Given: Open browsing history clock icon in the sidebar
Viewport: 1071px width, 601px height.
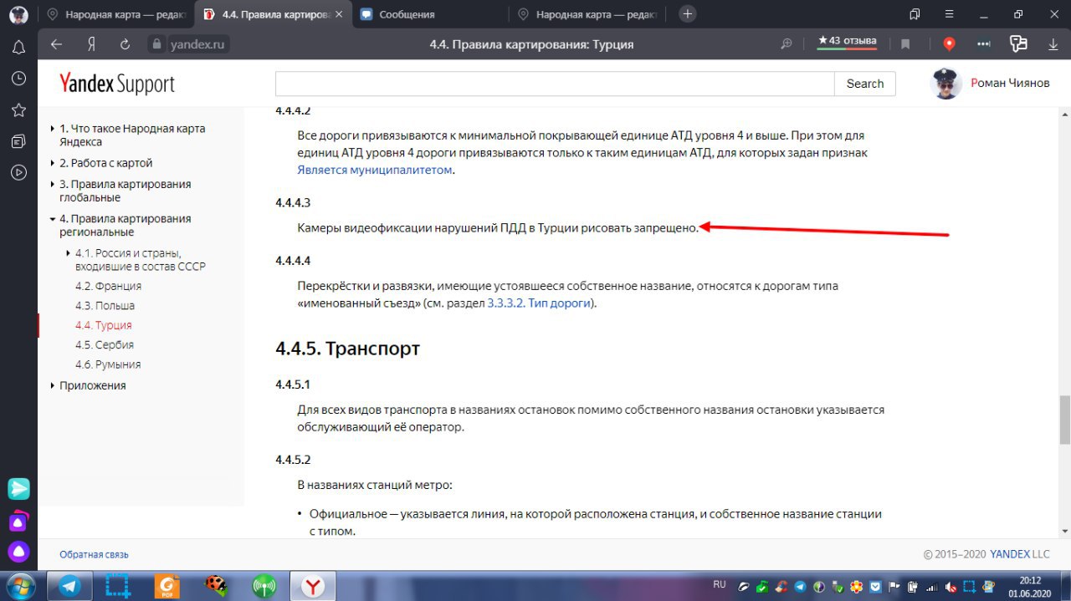Looking at the screenshot, I should coord(18,79).
